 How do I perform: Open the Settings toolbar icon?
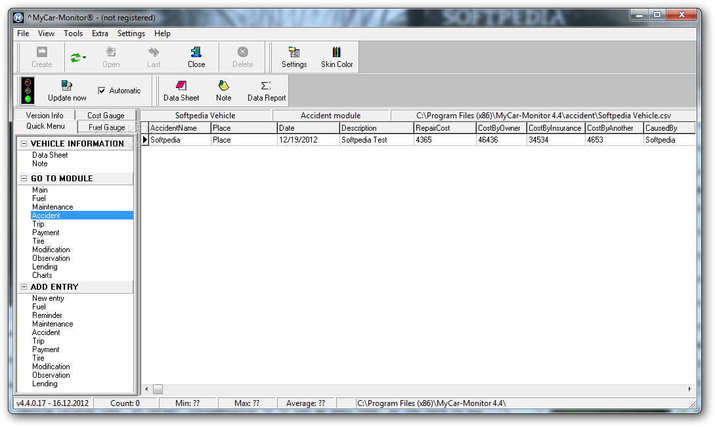(294, 57)
